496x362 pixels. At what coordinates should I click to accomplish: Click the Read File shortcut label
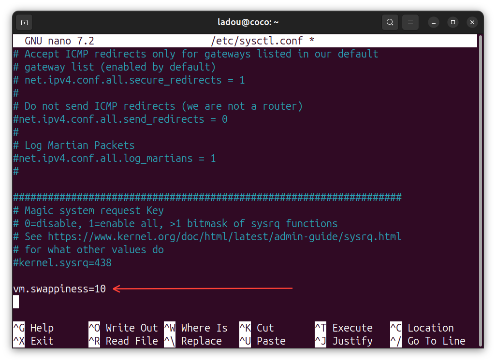(131, 341)
